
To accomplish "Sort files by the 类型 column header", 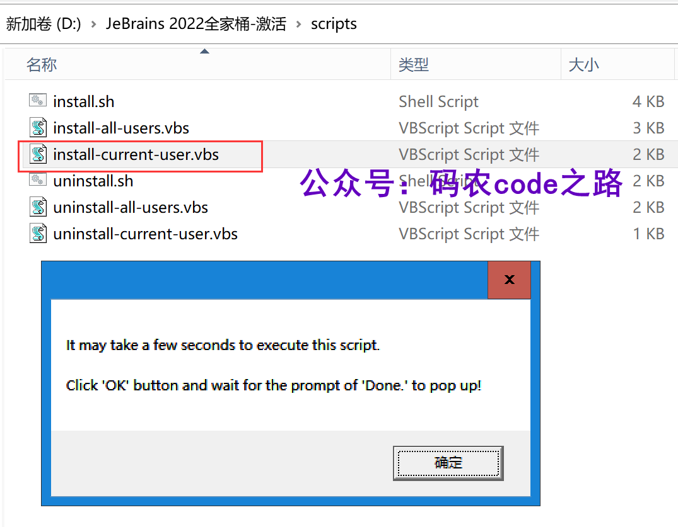I will click(x=413, y=65).
